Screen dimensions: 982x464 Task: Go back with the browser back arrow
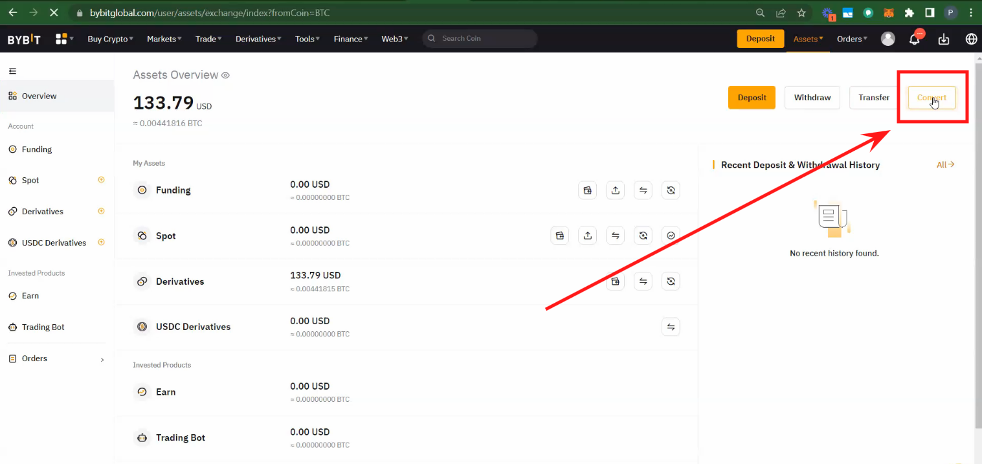(x=12, y=12)
